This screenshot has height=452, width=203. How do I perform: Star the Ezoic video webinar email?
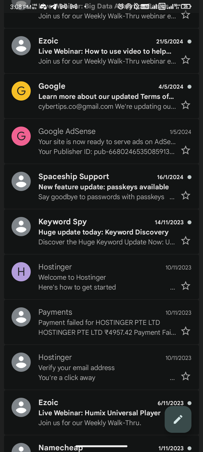pos(186,60)
